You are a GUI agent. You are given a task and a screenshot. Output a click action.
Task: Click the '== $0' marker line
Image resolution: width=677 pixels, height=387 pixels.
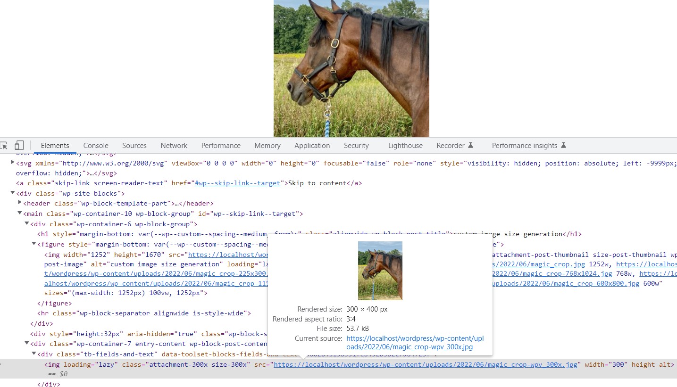58,374
